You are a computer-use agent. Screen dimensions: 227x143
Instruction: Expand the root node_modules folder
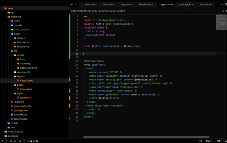tap(14, 132)
